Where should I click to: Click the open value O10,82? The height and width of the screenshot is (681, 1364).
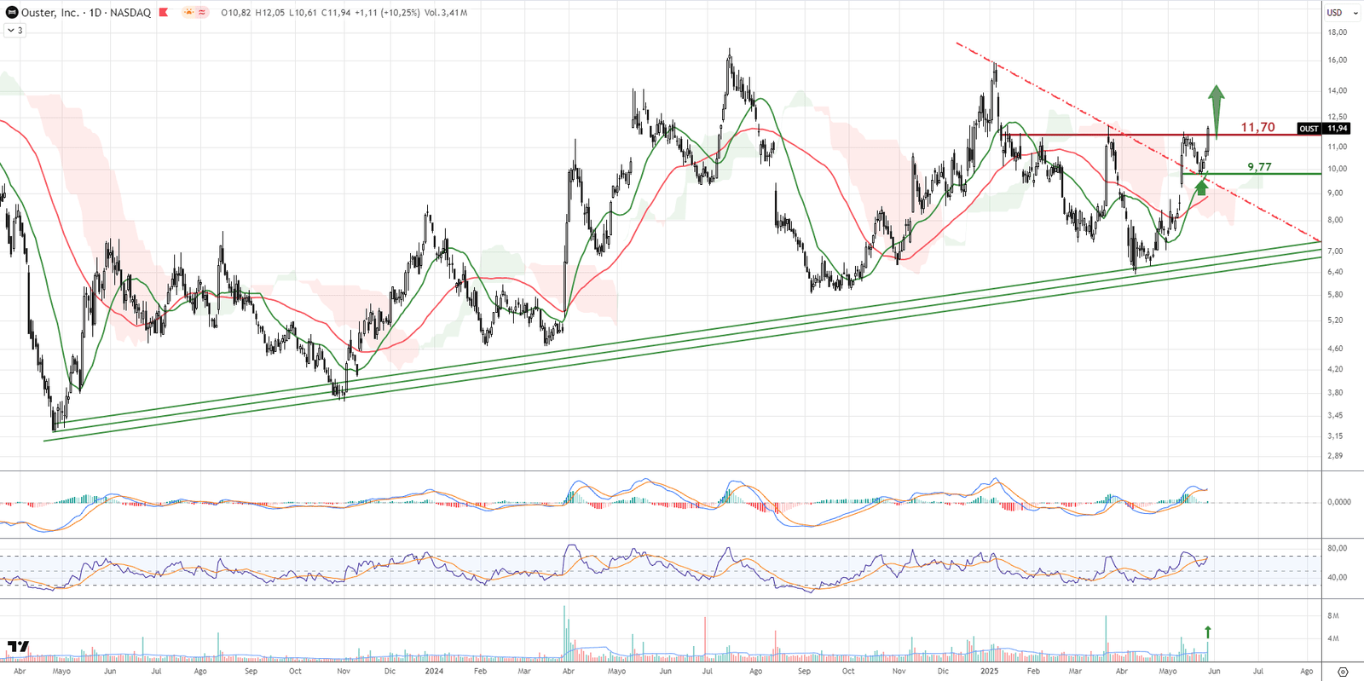(236, 13)
